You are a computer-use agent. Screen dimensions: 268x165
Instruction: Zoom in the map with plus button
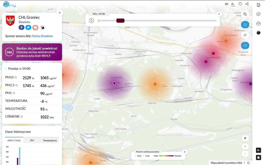pyautogui.click(x=245, y=147)
